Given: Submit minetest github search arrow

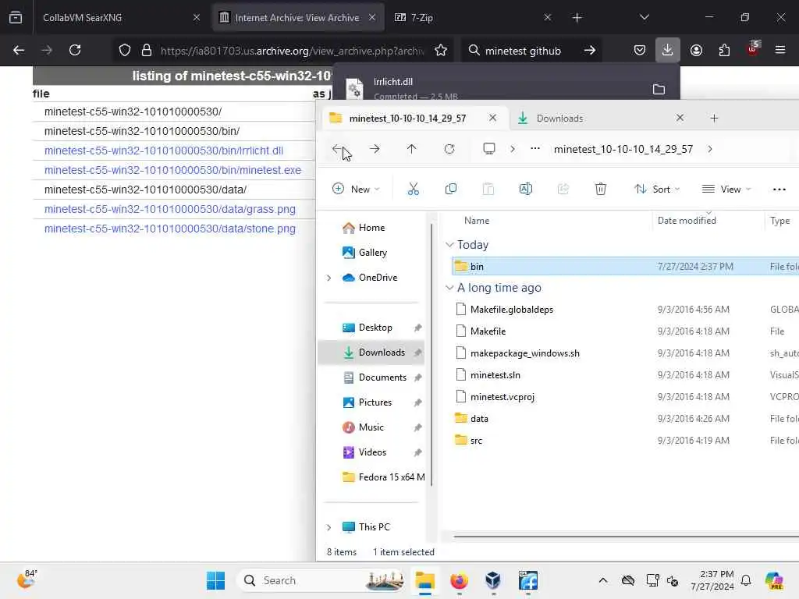Looking at the screenshot, I should pos(590,51).
